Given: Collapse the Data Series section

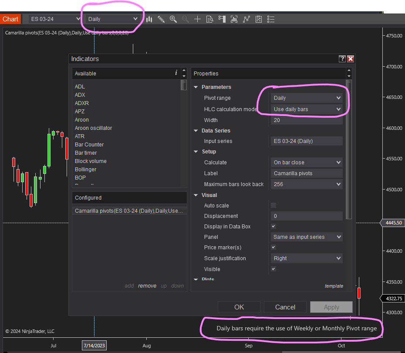Looking at the screenshot, I should coord(196,131).
